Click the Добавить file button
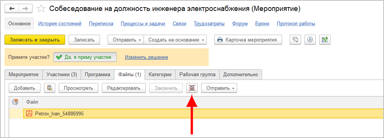The image size is (384, 138). coord(25,88)
